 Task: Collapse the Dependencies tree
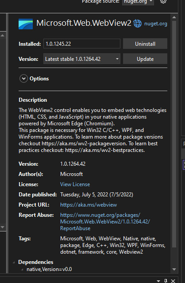click(14, 263)
